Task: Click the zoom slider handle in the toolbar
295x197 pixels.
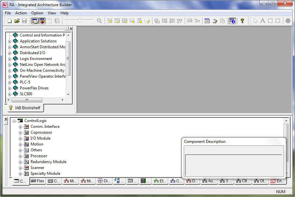Action: pos(80,20)
